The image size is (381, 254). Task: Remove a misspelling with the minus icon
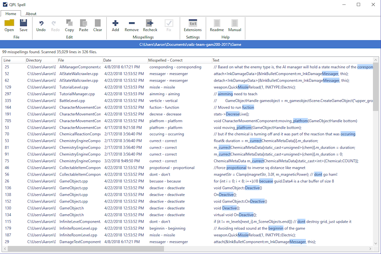click(132, 23)
